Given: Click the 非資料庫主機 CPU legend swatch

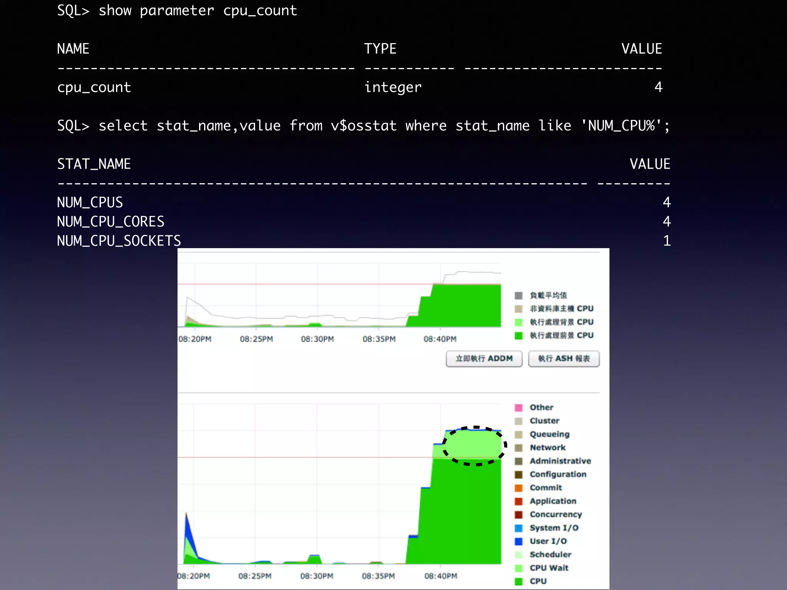Looking at the screenshot, I should click(518, 309).
